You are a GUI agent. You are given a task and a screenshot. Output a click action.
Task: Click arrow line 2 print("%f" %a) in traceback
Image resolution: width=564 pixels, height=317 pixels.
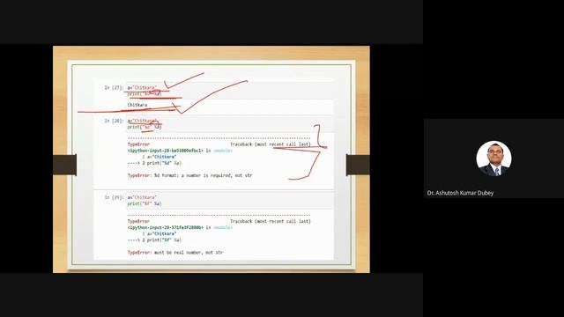[x=155, y=240]
